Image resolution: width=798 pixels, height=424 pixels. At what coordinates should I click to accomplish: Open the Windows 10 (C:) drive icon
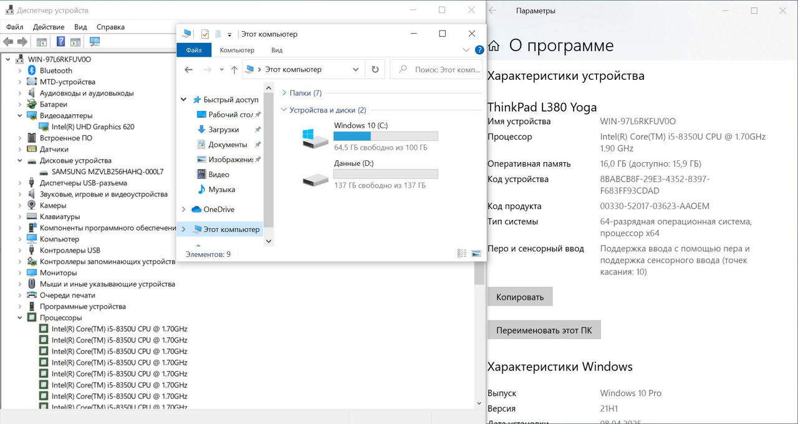click(x=315, y=138)
